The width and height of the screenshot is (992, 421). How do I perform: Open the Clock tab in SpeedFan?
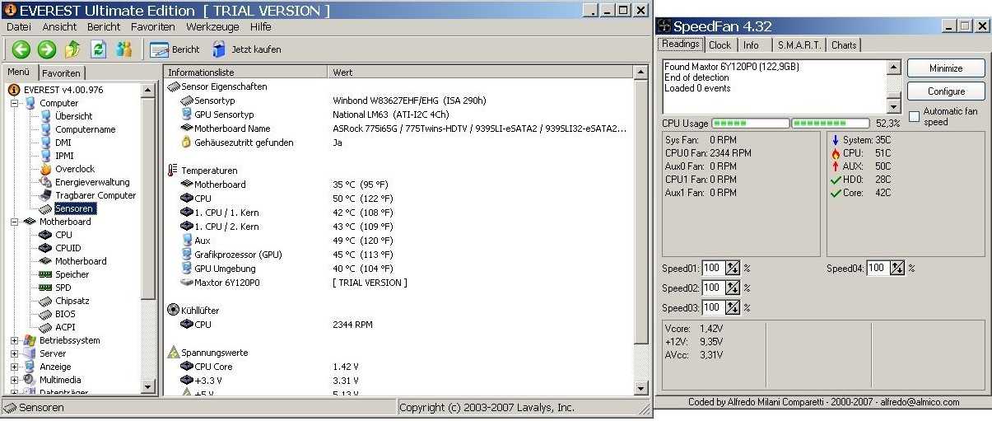pyautogui.click(x=720, y=45)
